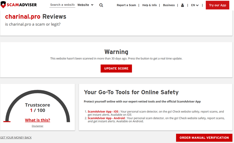Open the user account icon
The height and width of the screenshot is (143, 234).
pyautogui.click(x=182, y=5)
